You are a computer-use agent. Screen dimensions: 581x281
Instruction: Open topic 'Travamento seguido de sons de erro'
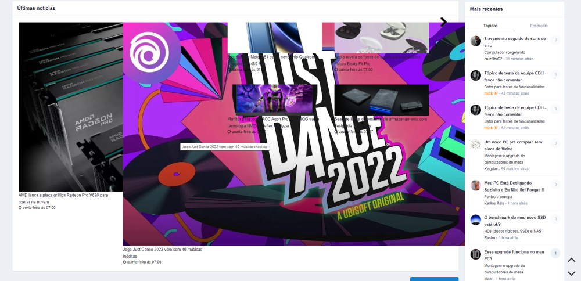coord(515,38)
